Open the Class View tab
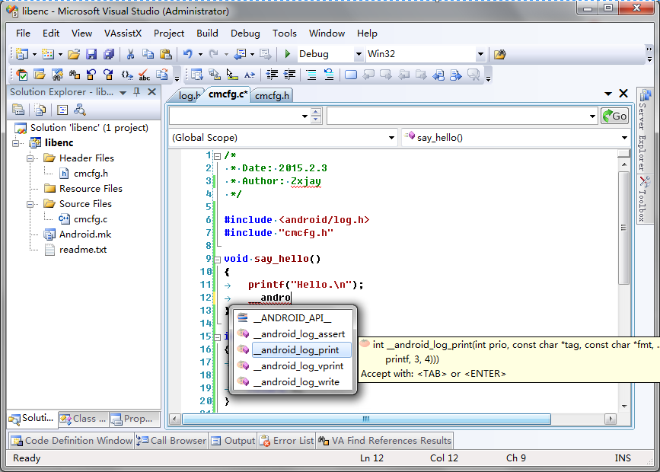The width and height of the screenshot is (660, 472). coord(83,419)
